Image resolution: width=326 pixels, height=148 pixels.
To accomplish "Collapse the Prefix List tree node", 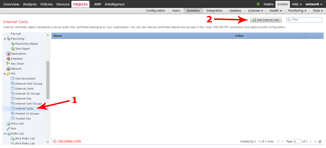I will 4,134.
